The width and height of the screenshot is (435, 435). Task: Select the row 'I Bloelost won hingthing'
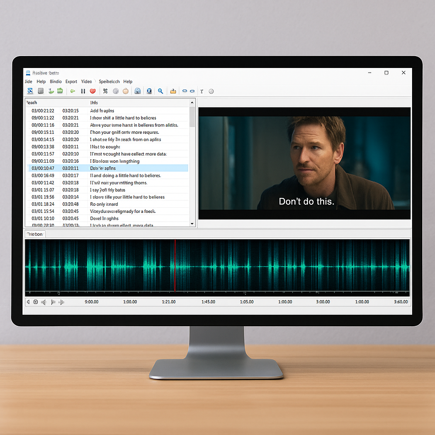pyautogui.click(x=108, y=161)
